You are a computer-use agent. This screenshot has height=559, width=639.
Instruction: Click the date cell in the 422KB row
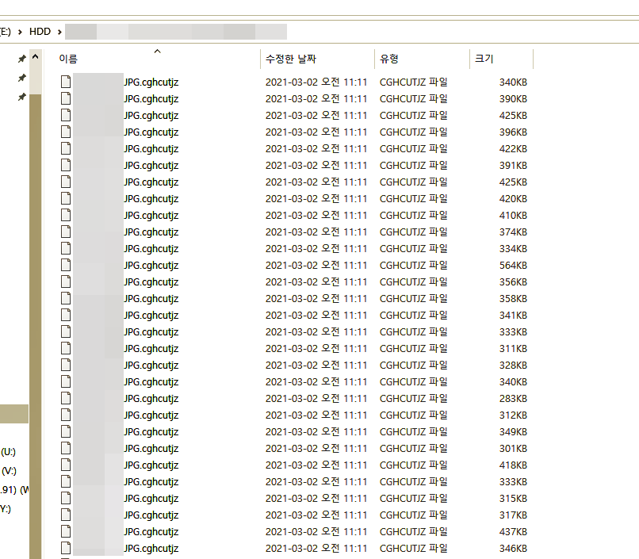[316, 149]
